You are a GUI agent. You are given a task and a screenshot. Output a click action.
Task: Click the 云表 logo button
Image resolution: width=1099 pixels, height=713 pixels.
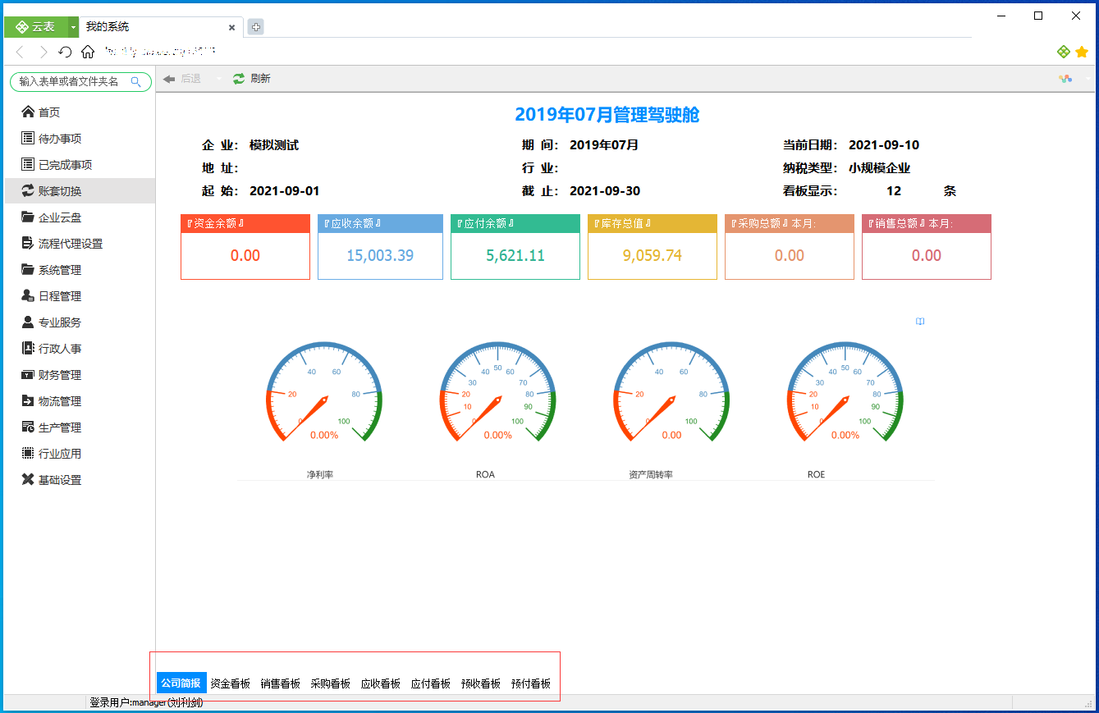click(x=36, y=27)
